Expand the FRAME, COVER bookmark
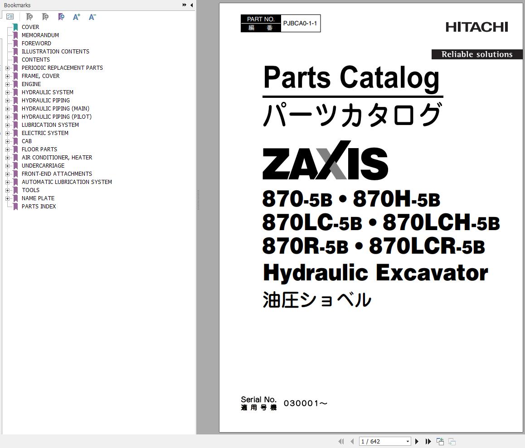Viewport: 525px width, 448px height. [x=7, y=76]
